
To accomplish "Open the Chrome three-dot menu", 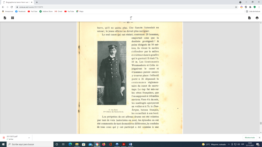I will coord(259,7).
